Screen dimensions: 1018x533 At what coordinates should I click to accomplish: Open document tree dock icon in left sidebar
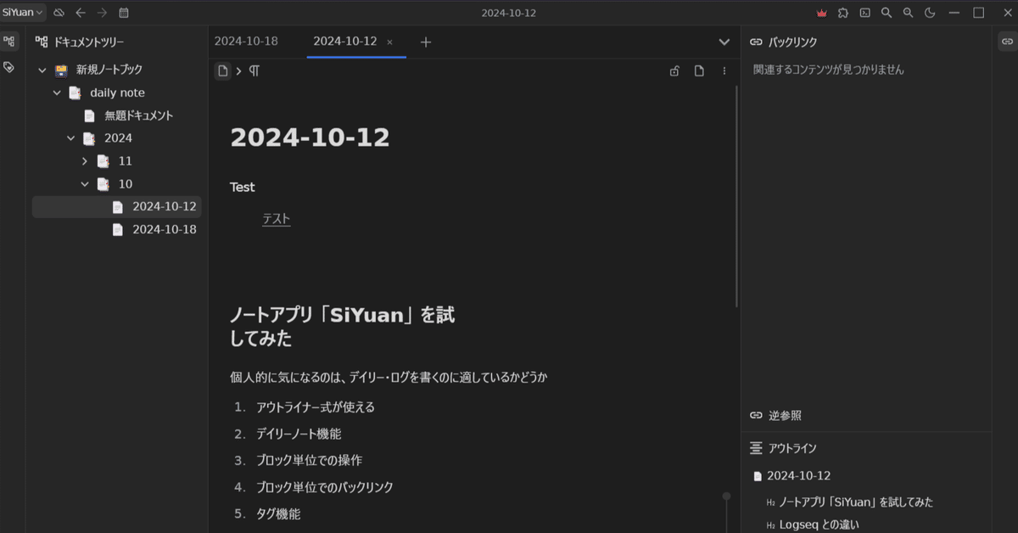[9, 42]
